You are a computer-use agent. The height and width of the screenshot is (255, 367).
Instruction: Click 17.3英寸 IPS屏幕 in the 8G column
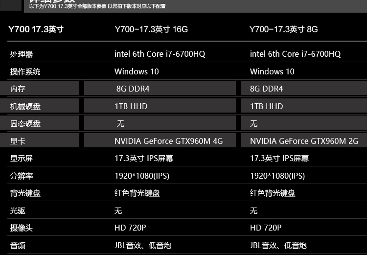(279, 158)
